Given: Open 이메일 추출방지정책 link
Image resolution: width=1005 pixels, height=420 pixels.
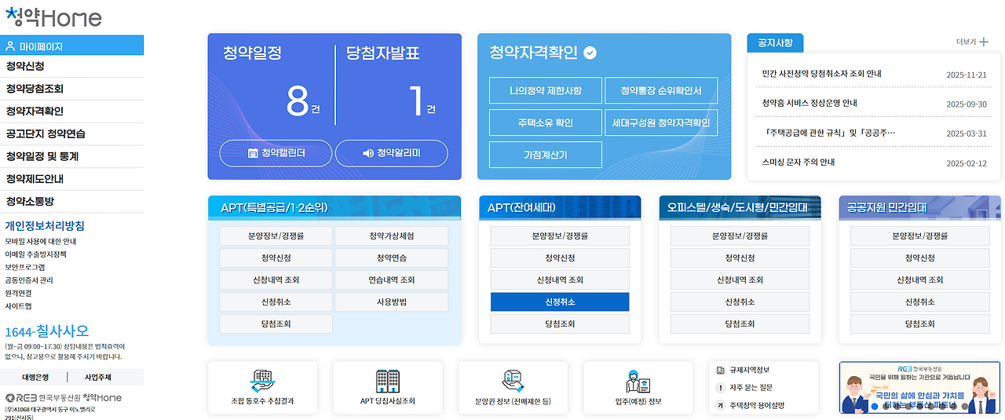Looking at the screenshot, I should [35, 254].
